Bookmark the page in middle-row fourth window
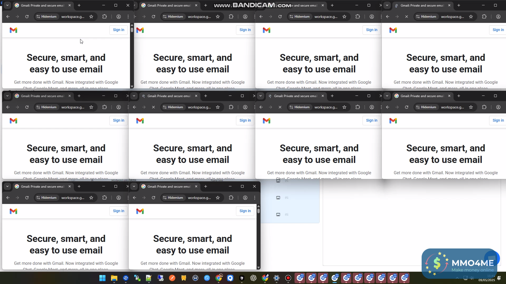 pos(471,107)
